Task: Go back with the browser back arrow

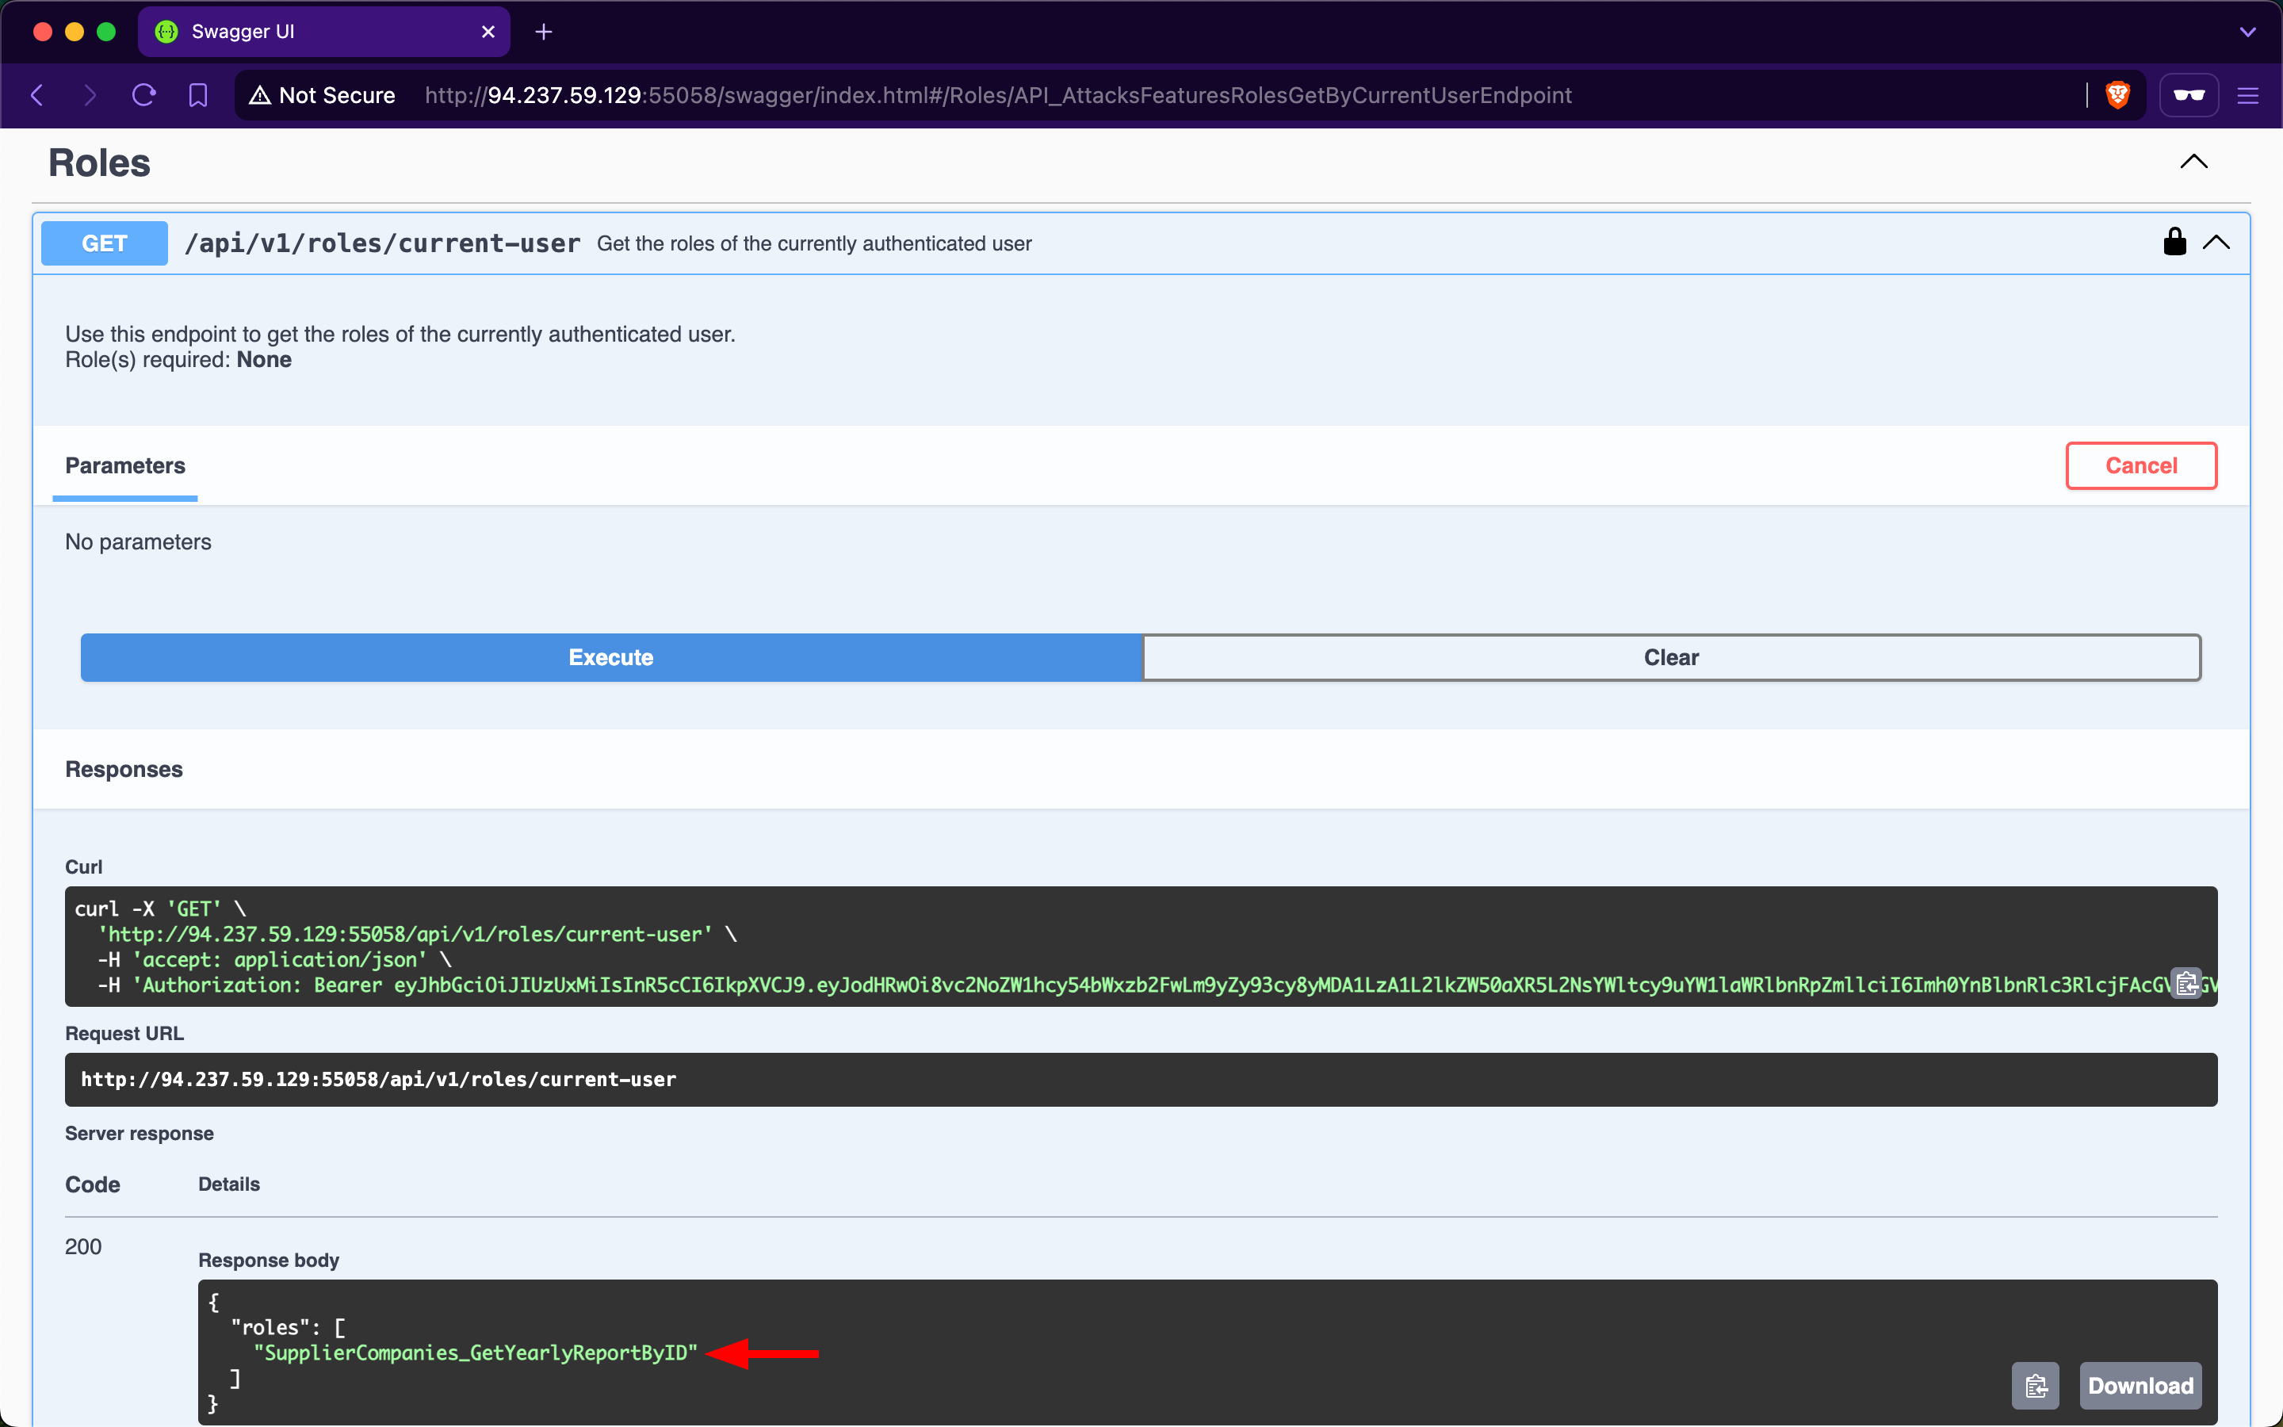Action: [38, 95]
